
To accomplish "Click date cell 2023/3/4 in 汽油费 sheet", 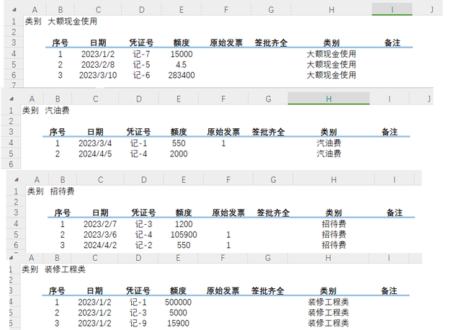I will pos(95,143).
